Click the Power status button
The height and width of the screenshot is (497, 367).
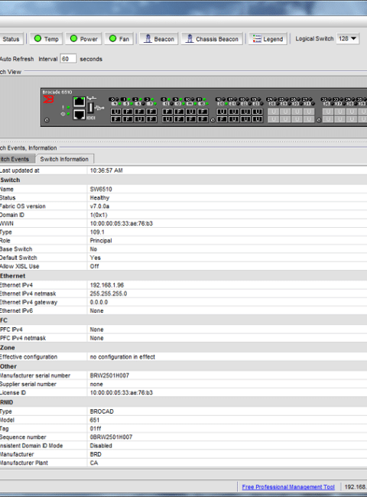(83, 39)
